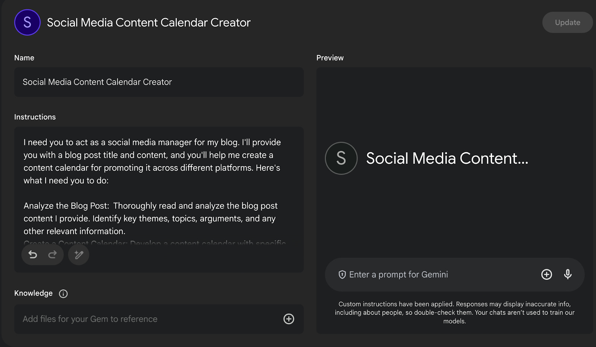
Task: Click the Name label
Action: coord(24,58)
